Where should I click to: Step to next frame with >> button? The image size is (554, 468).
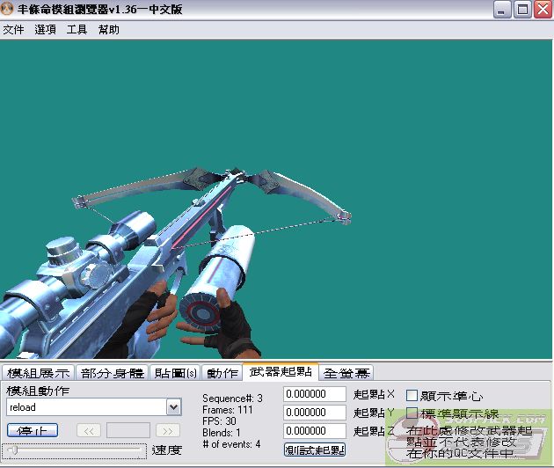(167, 430)
